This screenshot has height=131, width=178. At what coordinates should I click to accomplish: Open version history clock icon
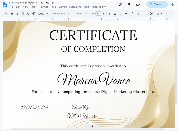pyautogui.click(x=120, y=4)
